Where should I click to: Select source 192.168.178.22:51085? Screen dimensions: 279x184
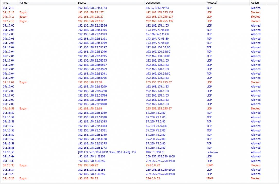click(92, 121)
